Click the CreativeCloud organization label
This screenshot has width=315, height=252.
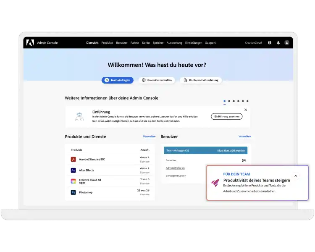[x=253, y=42]
